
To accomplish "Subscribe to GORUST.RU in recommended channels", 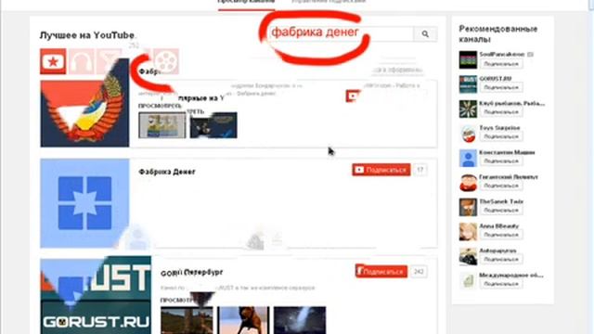I will point(501,88).
